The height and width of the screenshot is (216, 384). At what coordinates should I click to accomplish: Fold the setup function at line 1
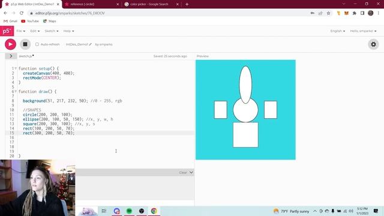click(16, 68)
